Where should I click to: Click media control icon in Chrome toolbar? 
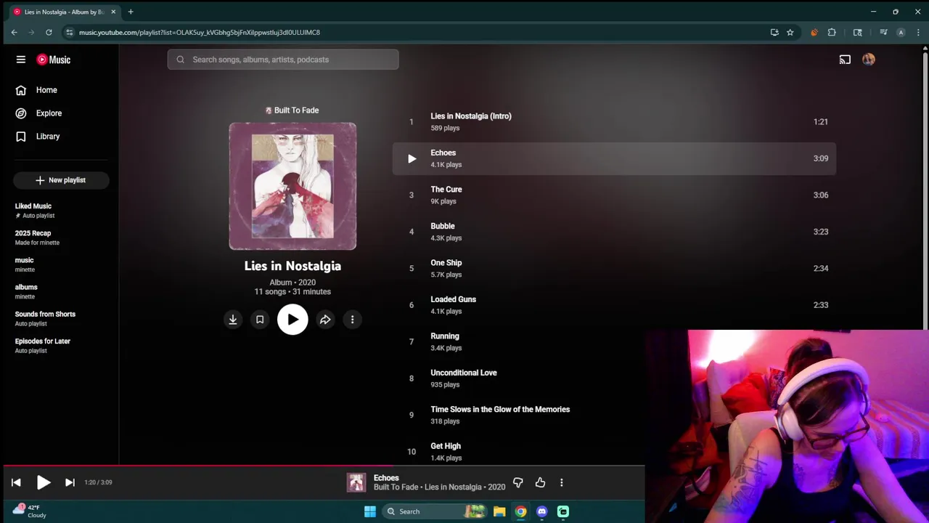click(883, 32)
